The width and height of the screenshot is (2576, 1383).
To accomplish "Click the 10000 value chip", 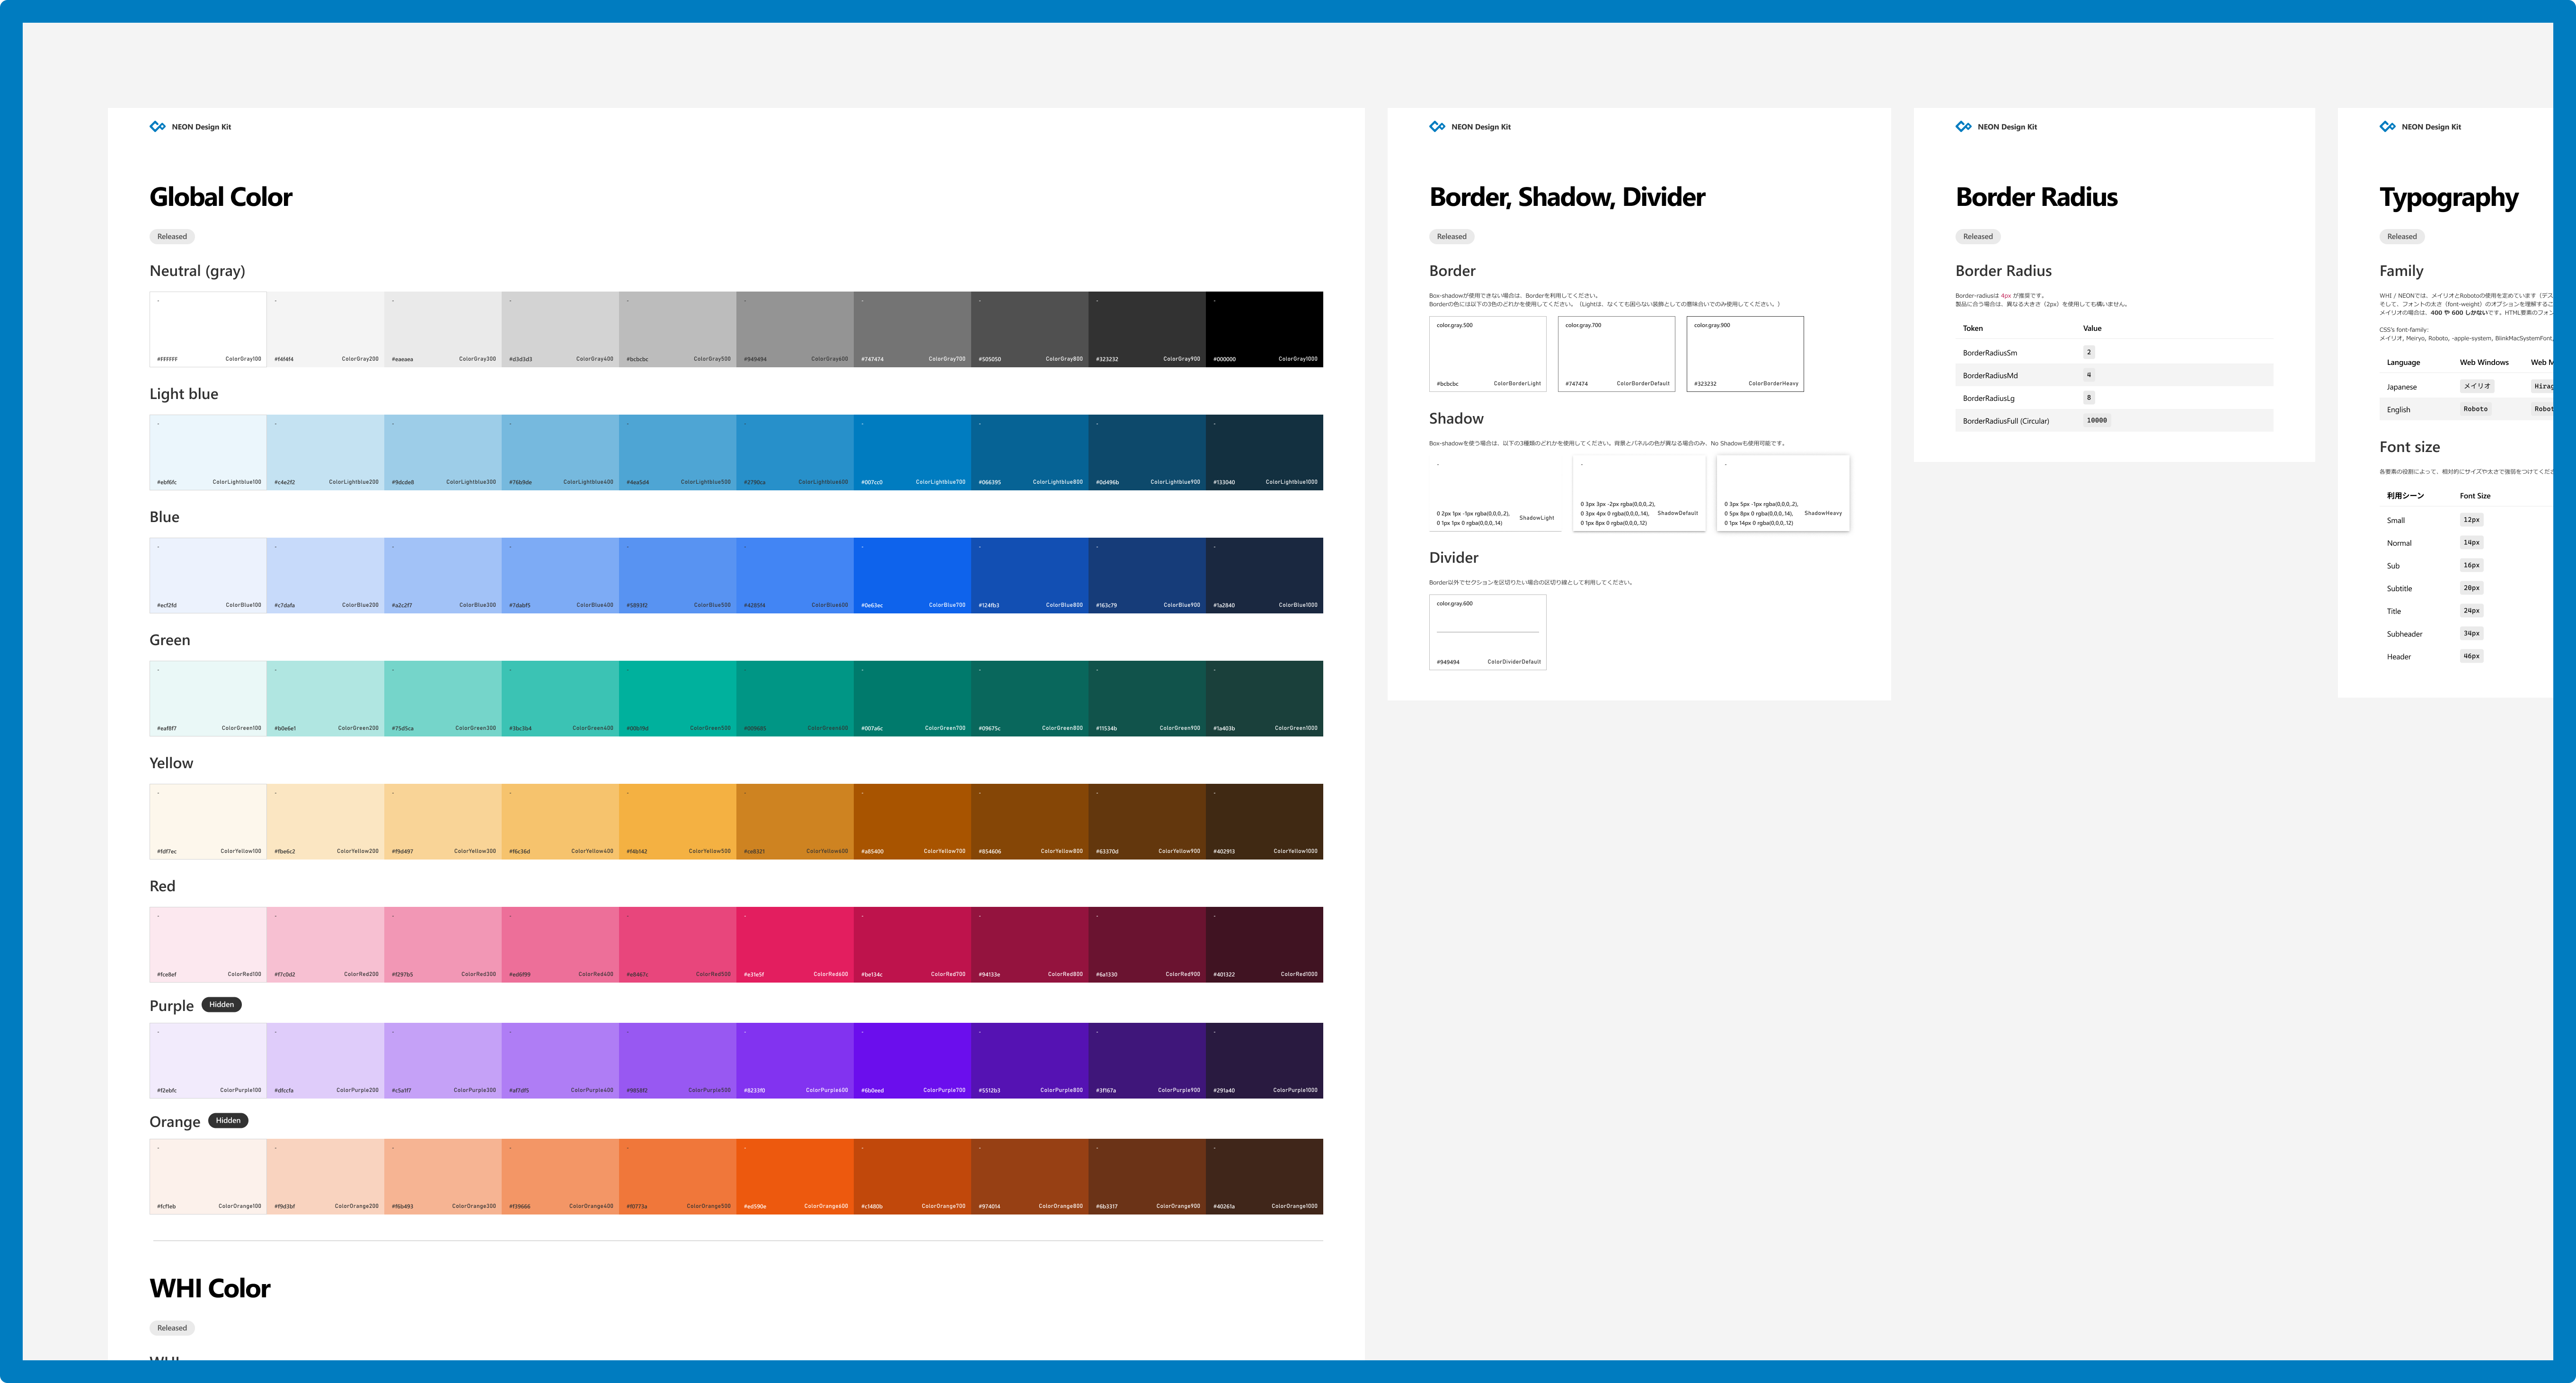I will tap(2097, 420).
